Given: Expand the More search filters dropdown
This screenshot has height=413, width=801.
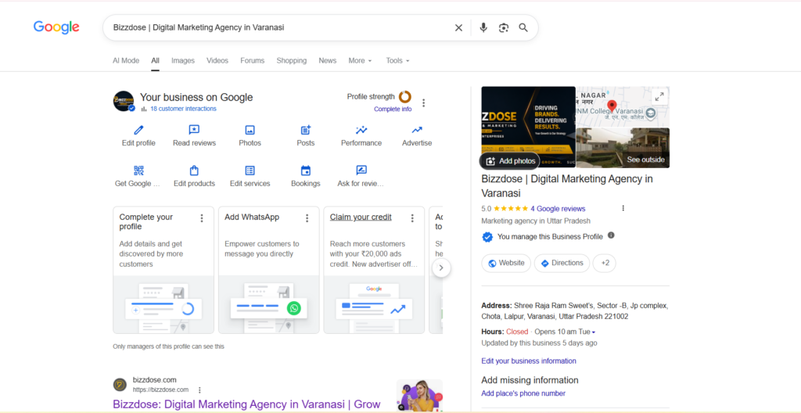Looking at the screenshot, I should pyautogui.click(x=360, y=60).
